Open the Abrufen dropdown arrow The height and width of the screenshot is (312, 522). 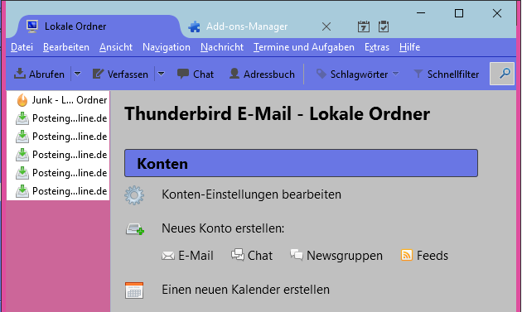(x=78, y=74)
